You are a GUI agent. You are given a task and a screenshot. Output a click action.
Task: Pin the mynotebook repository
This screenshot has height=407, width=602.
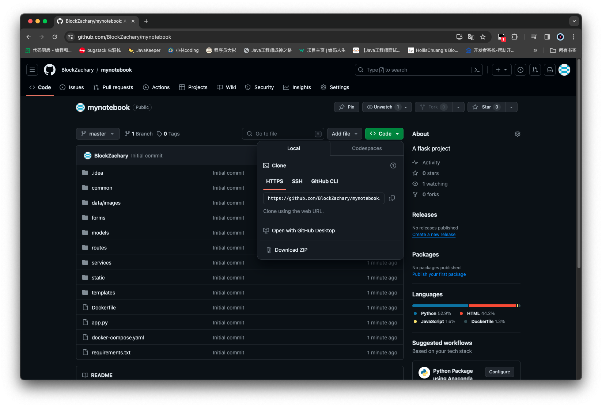coord(347,107)
